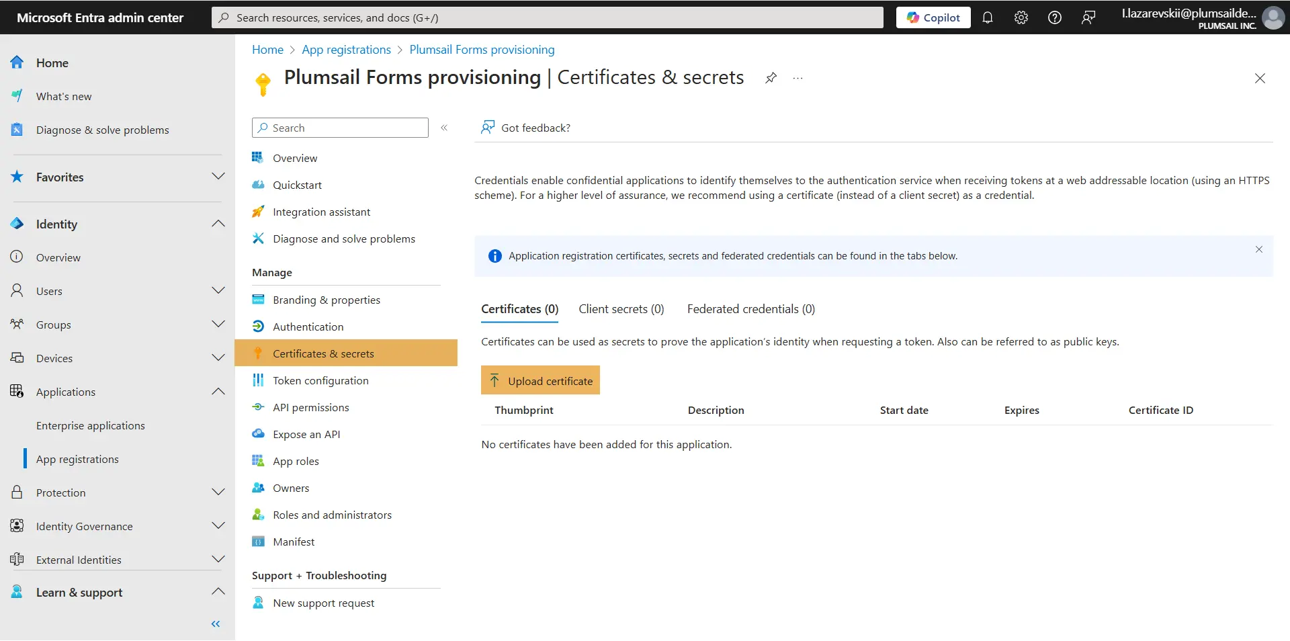Screen dimensions: 1290x641
Task: Click Branding & properties icon
Action: coord(258,300)
